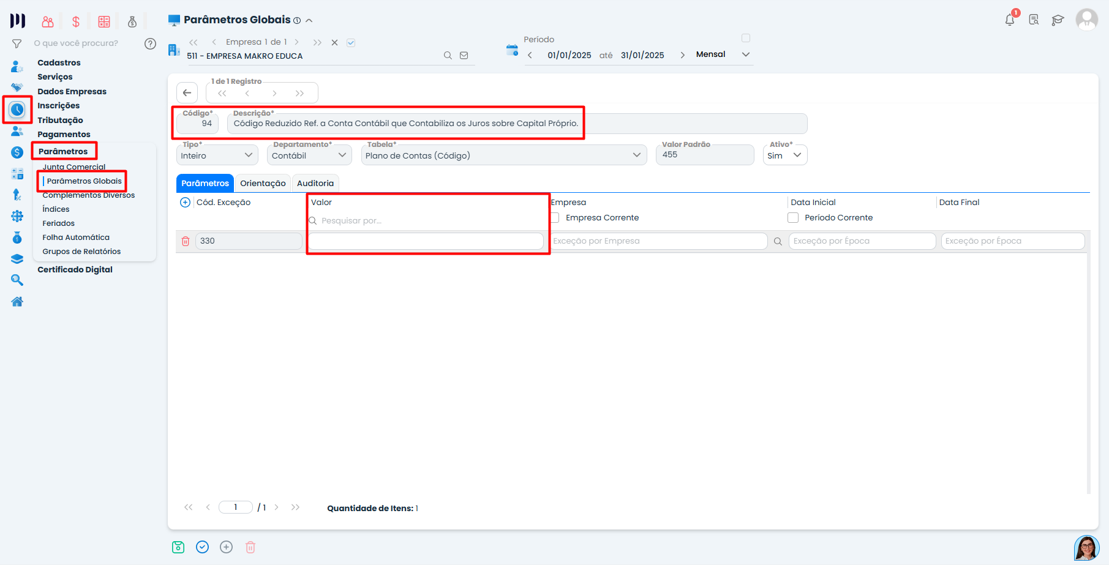Enable the Empresa Corrente checkbox
Viewport: 1109px width, 565px height.
555,218
